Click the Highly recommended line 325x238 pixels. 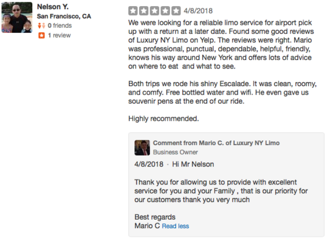click(x=163, y=118)
